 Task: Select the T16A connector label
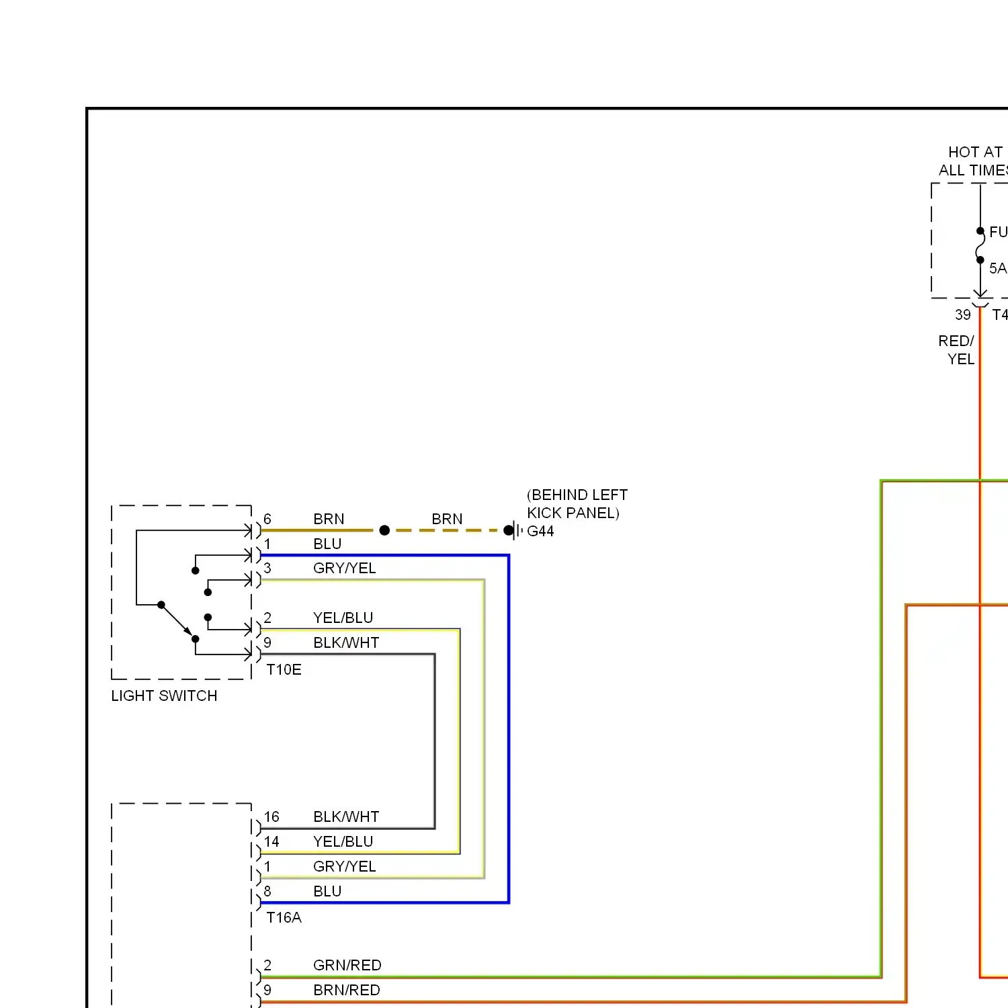284,917
